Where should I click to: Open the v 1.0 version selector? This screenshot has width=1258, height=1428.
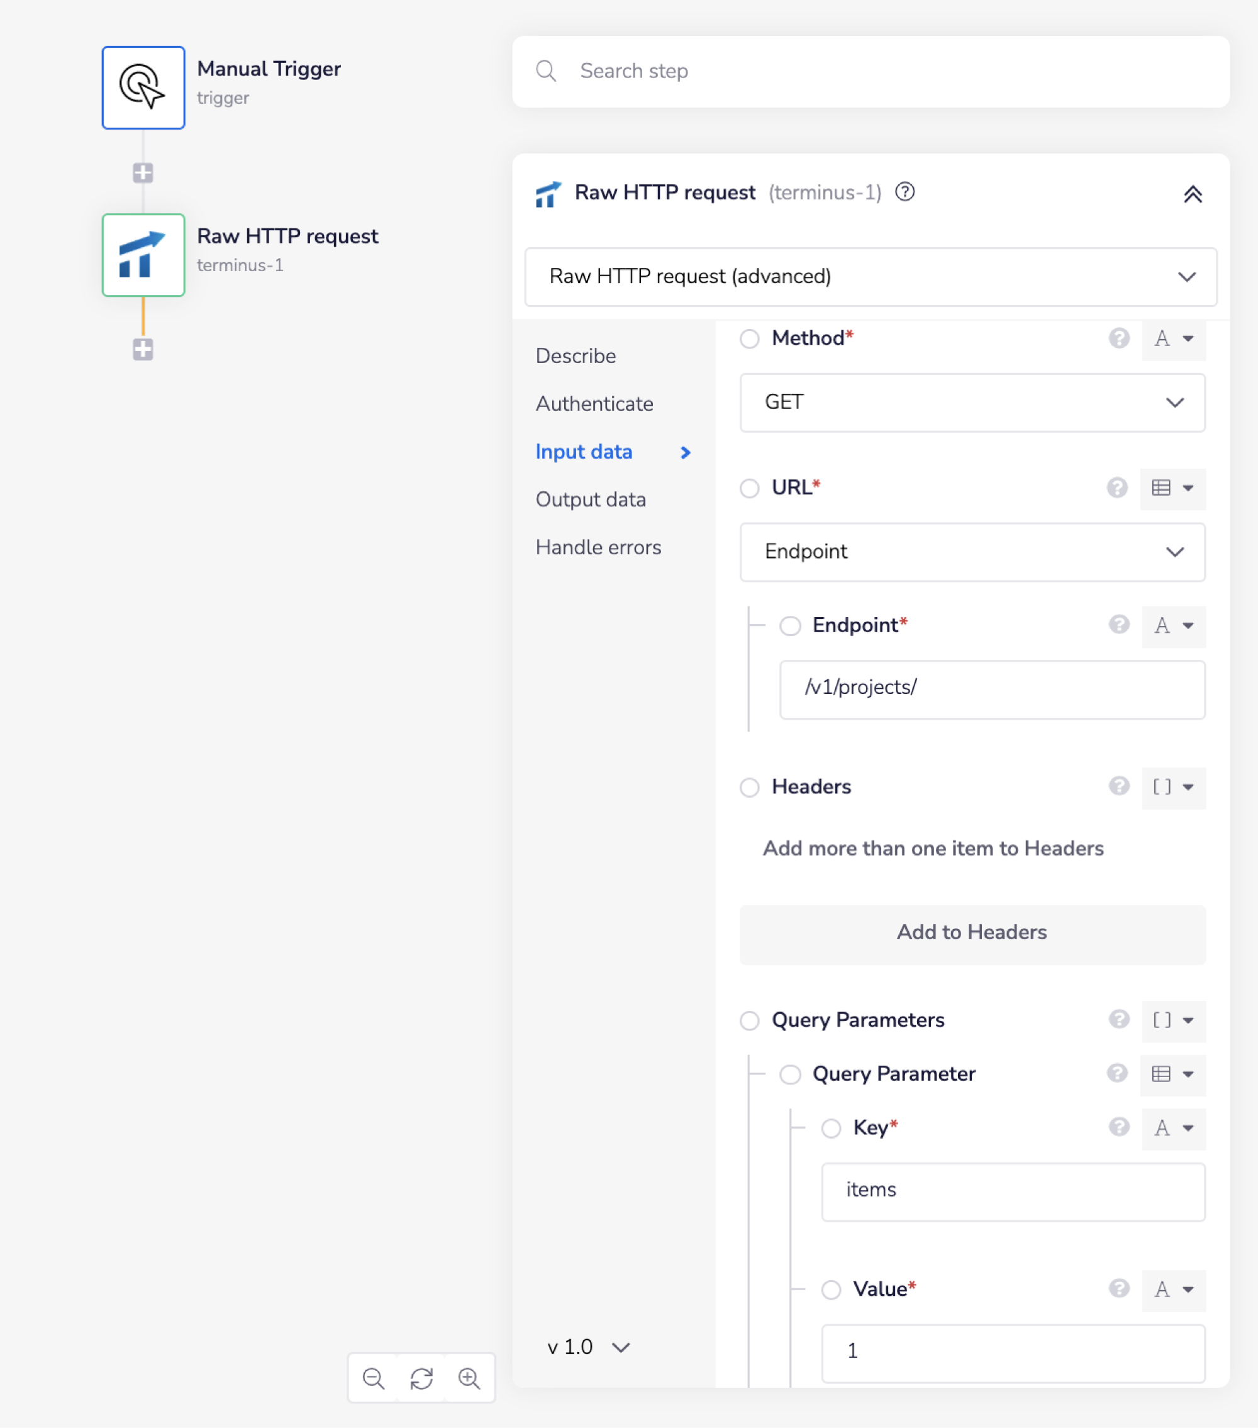pos(588,1346)
